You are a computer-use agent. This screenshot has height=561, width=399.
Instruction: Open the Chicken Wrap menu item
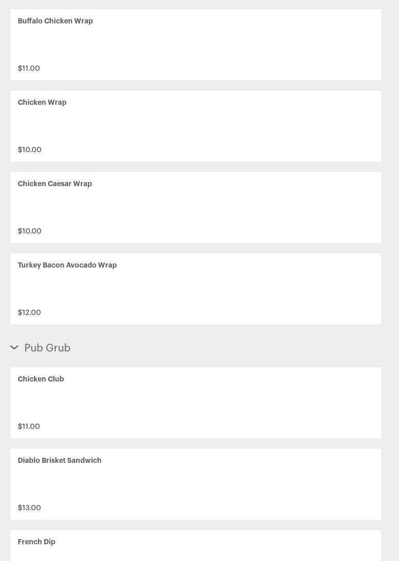[42, 103]
